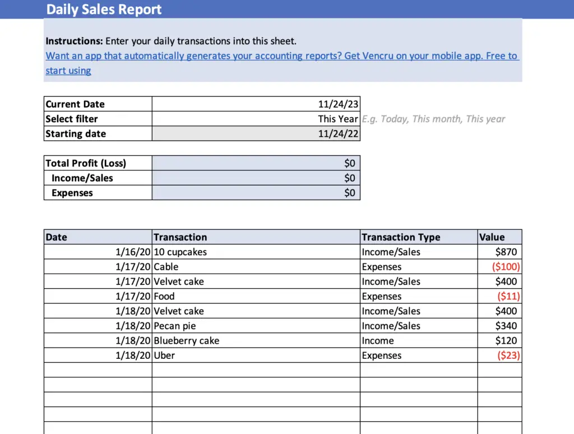Select the Cable transaction cell
Image resolution: width=574 pixels, height=434 pixels.
(x=256, y=267)
